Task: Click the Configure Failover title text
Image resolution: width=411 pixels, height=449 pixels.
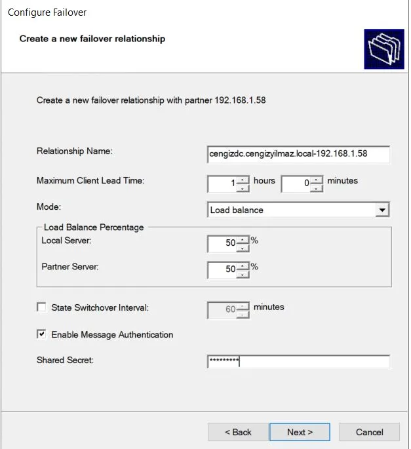Action: pos(47,12)
